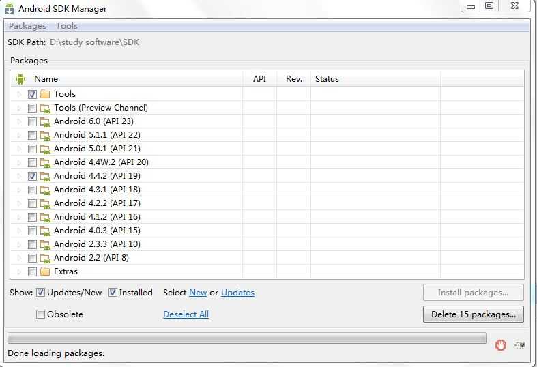The image size is (537, 367).
Task: Expand the Android 2.2 (API 8) node
Action: (x=19, y=259)
